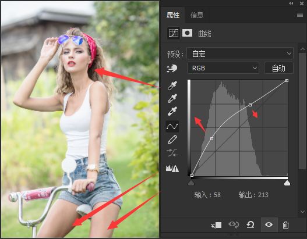The width and height of the screenshot is (307, 239).
Task: Pick the white point eyedropper
Action: pyautogui.click(x=172, y=111)
